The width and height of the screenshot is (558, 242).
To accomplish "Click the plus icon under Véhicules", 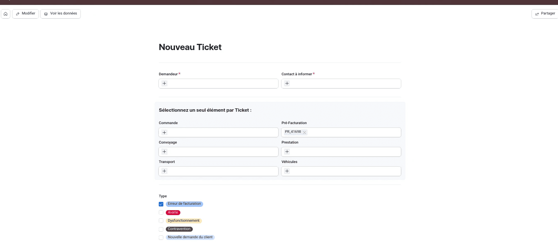I will pyautogui.click(x=287, y=171).
